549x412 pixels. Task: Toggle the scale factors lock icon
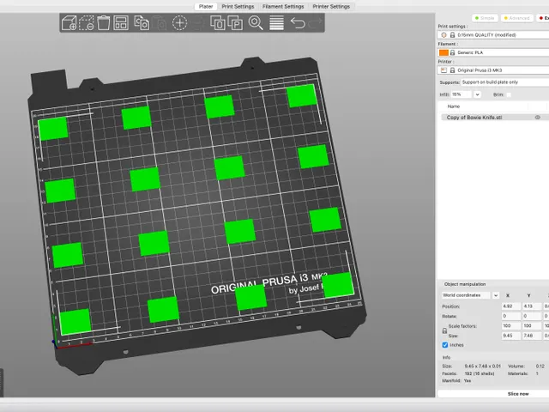coord(444,330)
